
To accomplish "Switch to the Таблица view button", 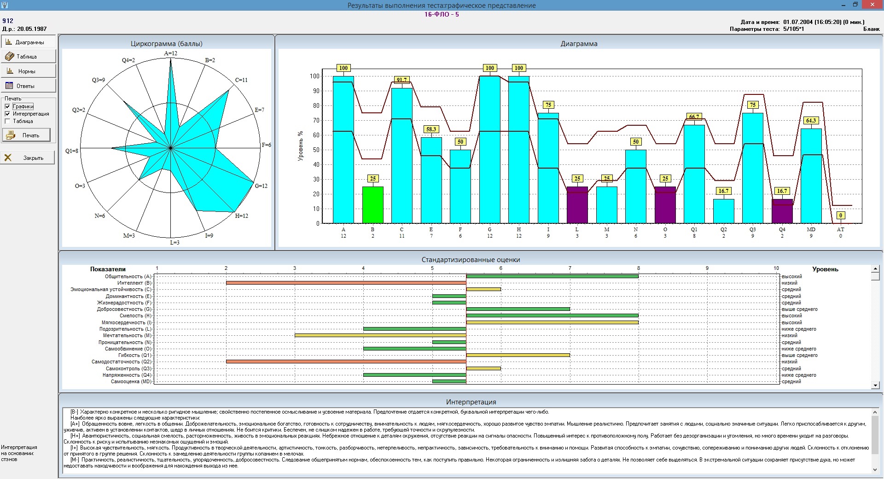I will tap(28, 57).
